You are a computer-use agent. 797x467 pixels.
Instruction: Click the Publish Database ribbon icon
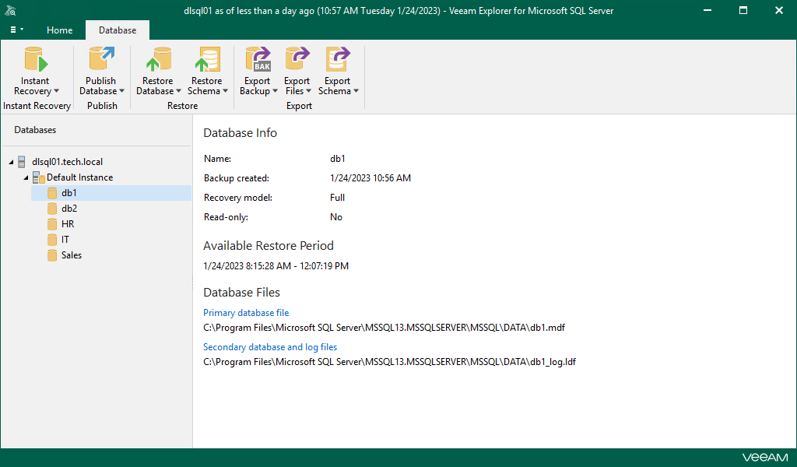point(102,58)
